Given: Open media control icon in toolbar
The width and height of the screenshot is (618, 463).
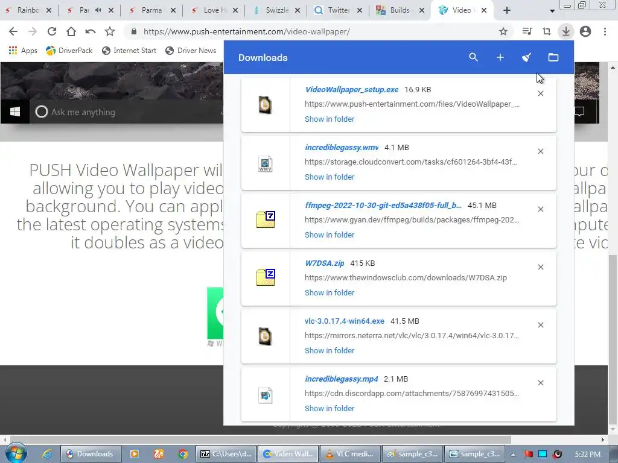Looking at the screenshot, I should [527, 31].
